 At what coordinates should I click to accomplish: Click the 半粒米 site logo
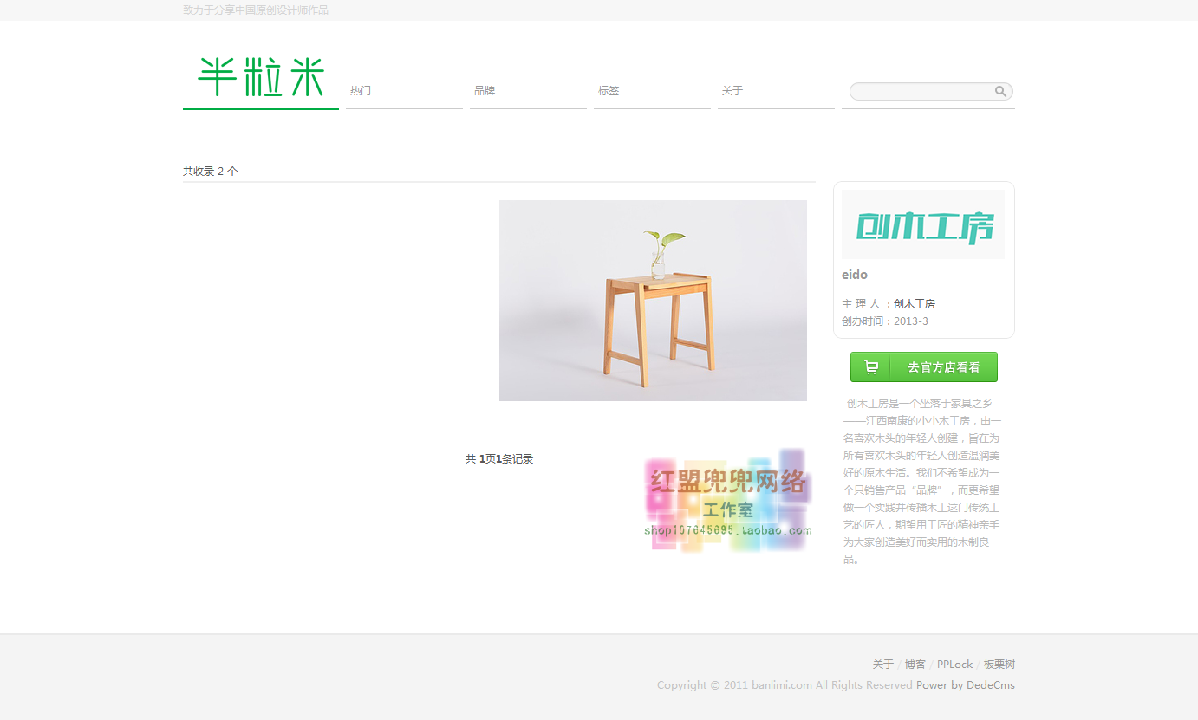pyautogui.click(x=260, y=77)
